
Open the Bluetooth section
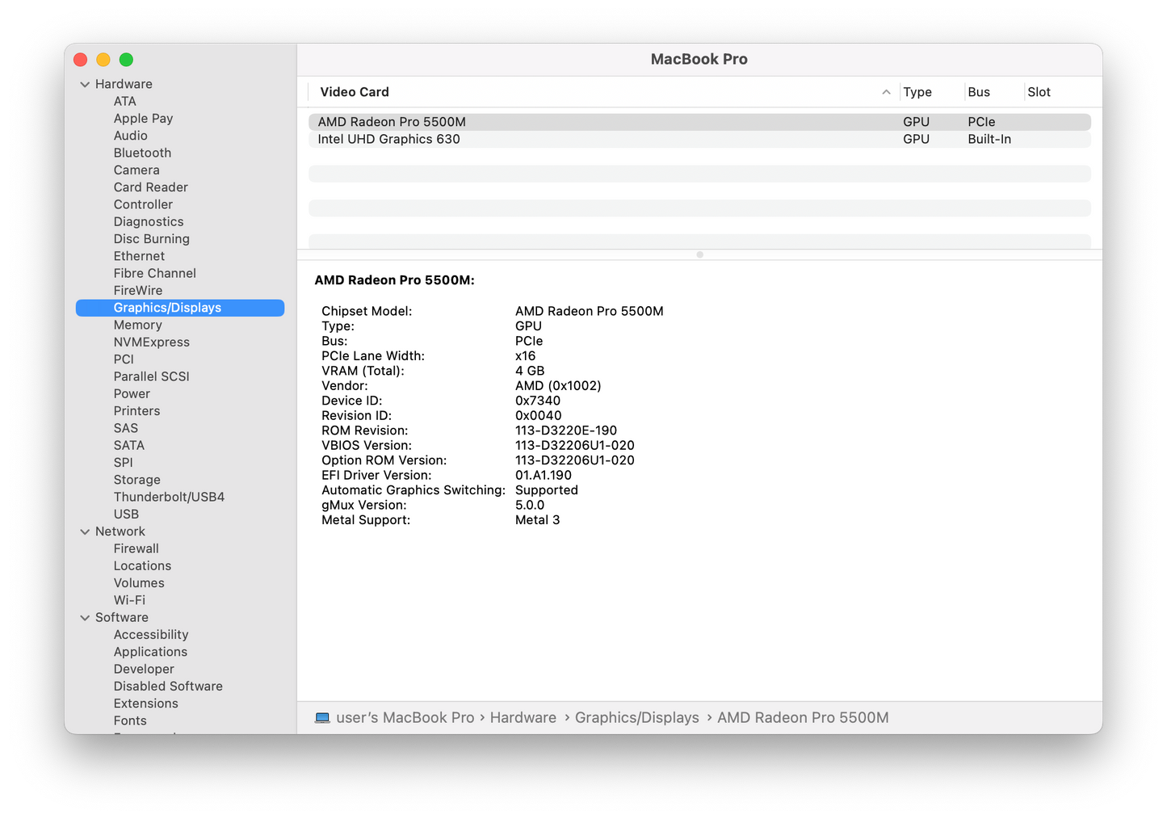point(142,153)
